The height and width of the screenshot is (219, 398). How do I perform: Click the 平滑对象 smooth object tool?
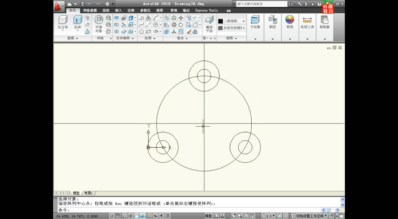pos(99,24)
